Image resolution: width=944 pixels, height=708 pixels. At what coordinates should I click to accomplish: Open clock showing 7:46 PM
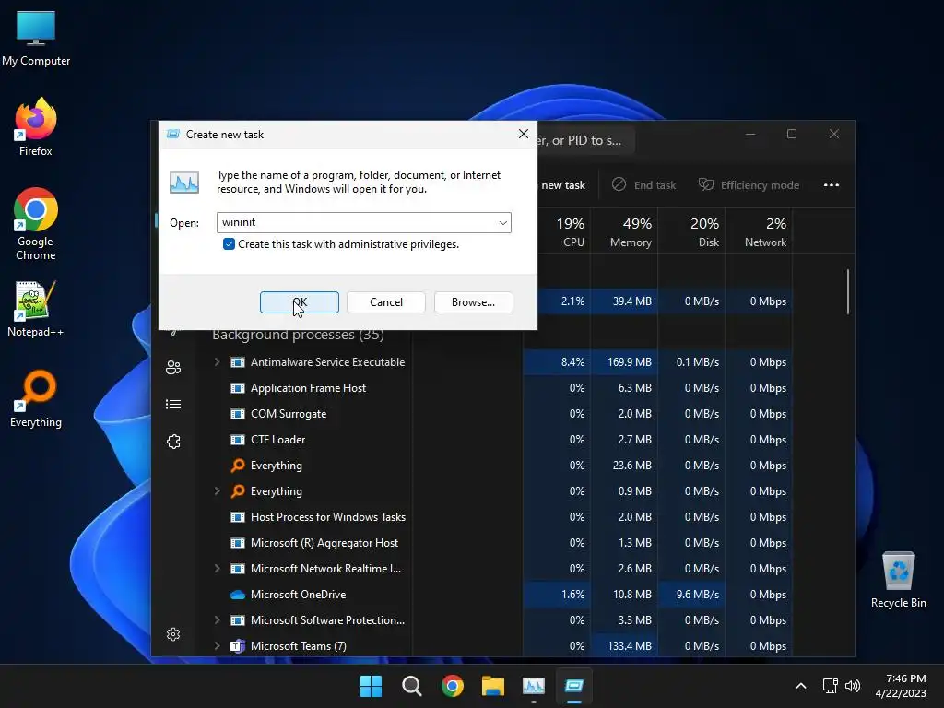pos(900,686)
